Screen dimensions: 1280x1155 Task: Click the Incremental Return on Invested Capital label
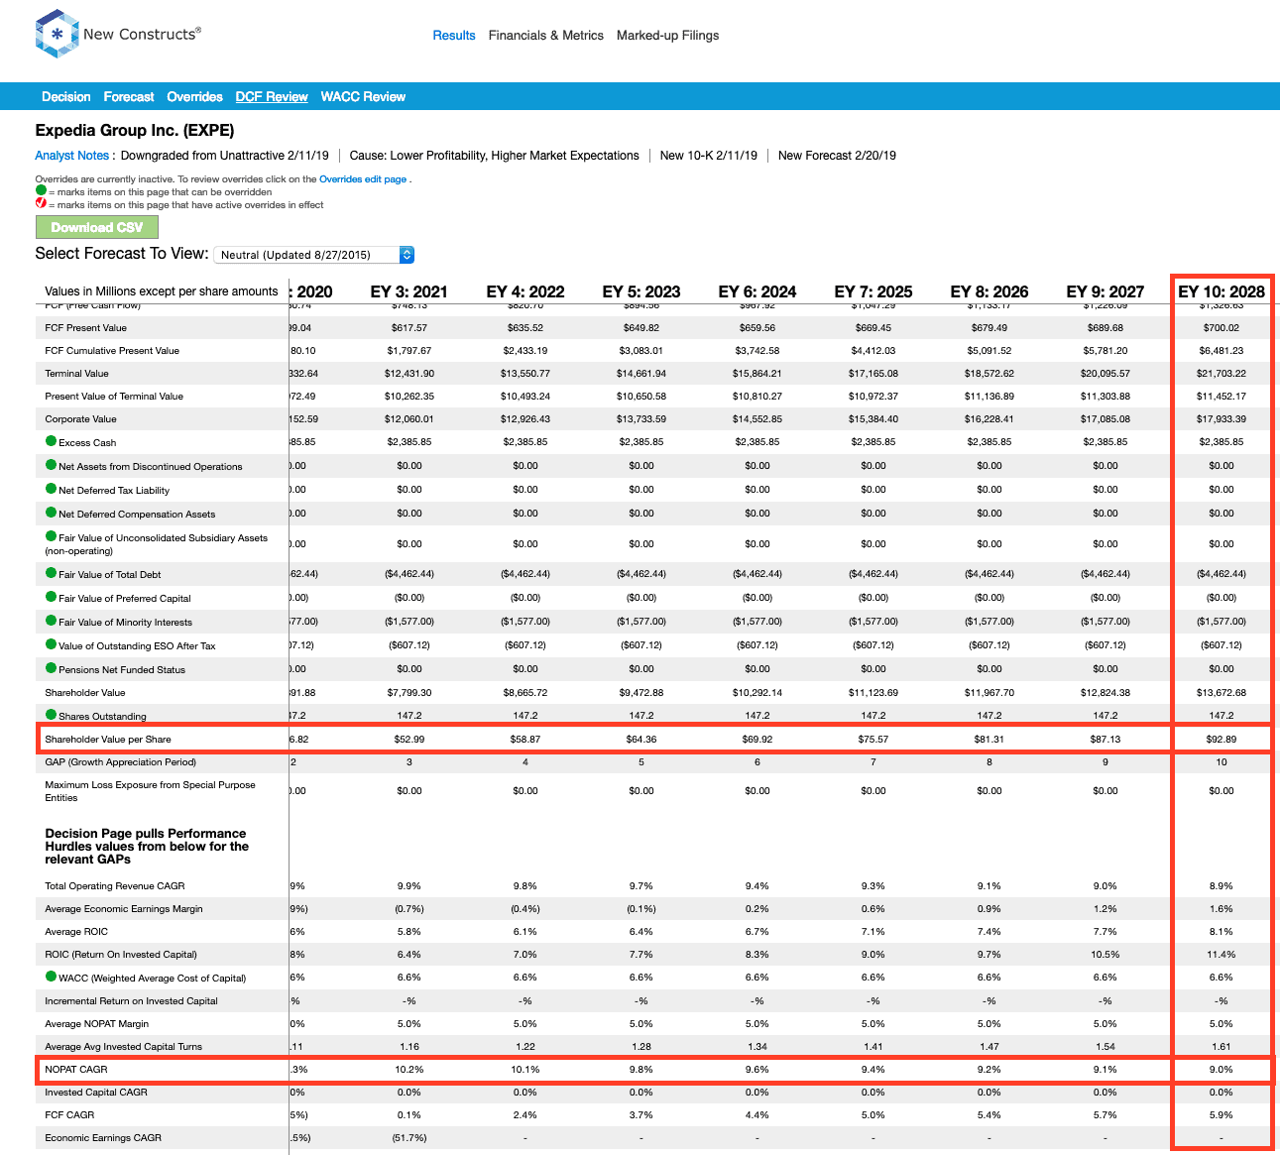point(132,1000)
